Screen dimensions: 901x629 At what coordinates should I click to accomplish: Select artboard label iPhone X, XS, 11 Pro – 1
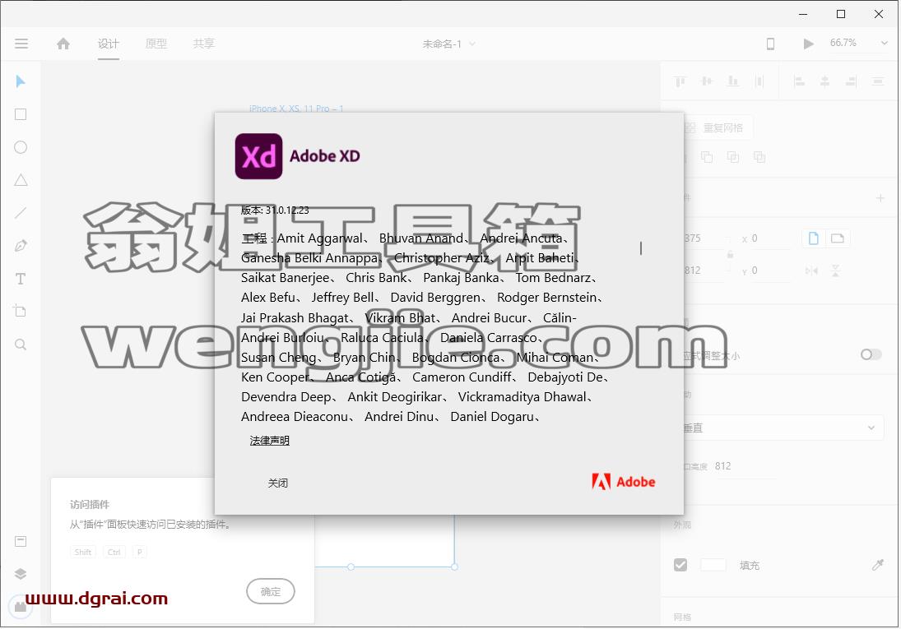296,109
